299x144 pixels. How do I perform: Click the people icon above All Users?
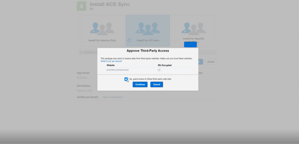(x=148, y=29)
